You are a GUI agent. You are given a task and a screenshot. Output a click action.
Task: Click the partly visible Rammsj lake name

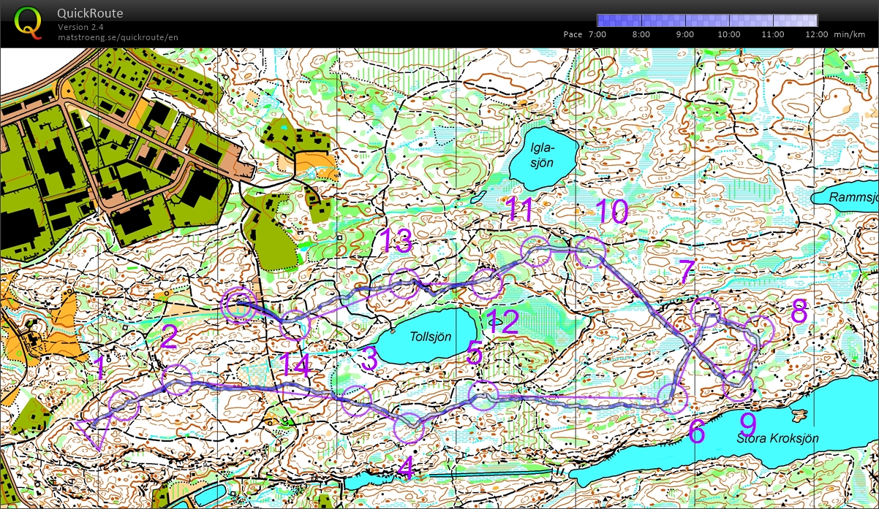coord(853,197)
